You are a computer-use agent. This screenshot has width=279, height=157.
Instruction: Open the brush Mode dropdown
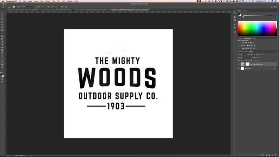click(x=27, y=7)
